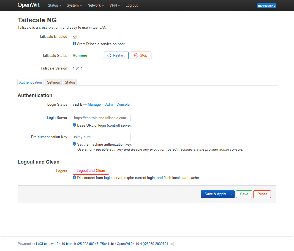
Task: Click the Logout and Clean button
Action: (x=91, y=170)
